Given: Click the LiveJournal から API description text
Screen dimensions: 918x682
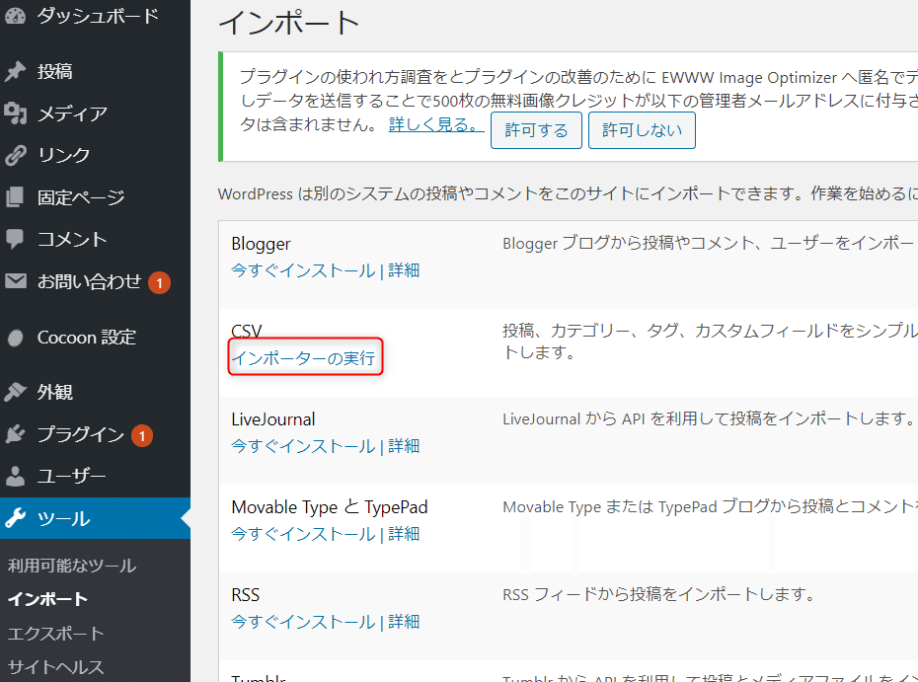Looking at the screenshot, I should [x=709, y=419].
